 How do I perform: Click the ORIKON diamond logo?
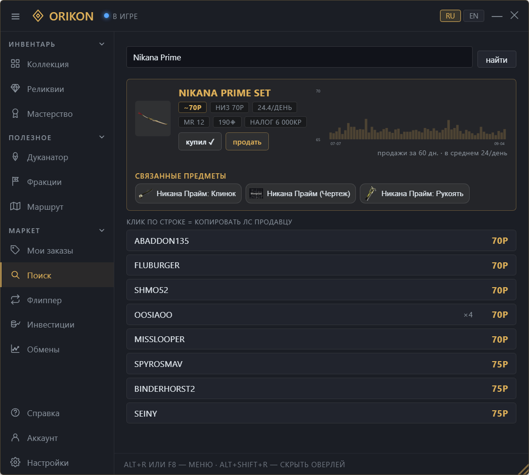(38, 16)
